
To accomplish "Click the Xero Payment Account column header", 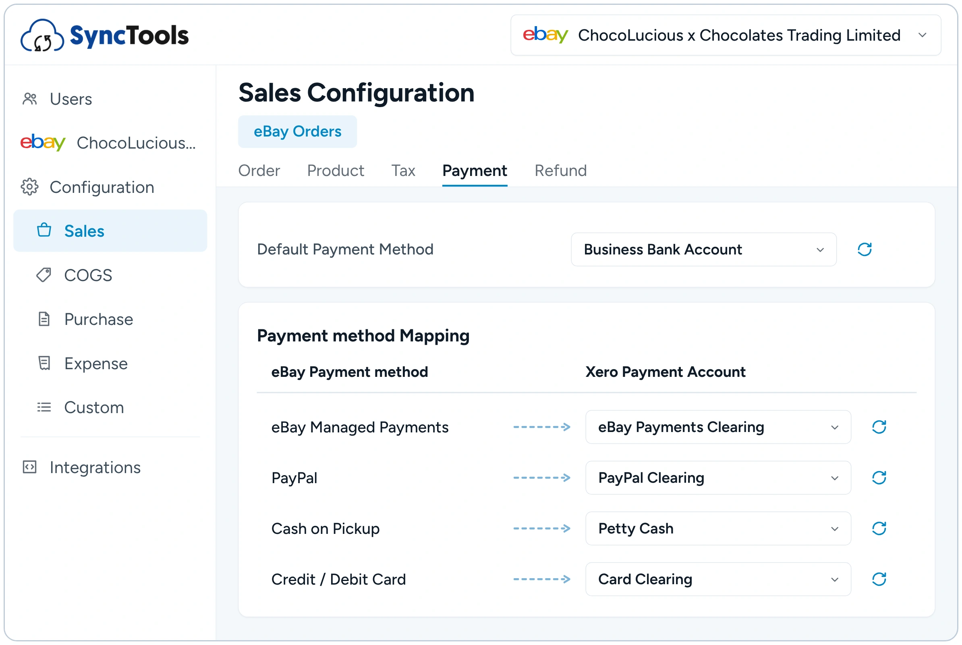I will click(x=666, y=372).
